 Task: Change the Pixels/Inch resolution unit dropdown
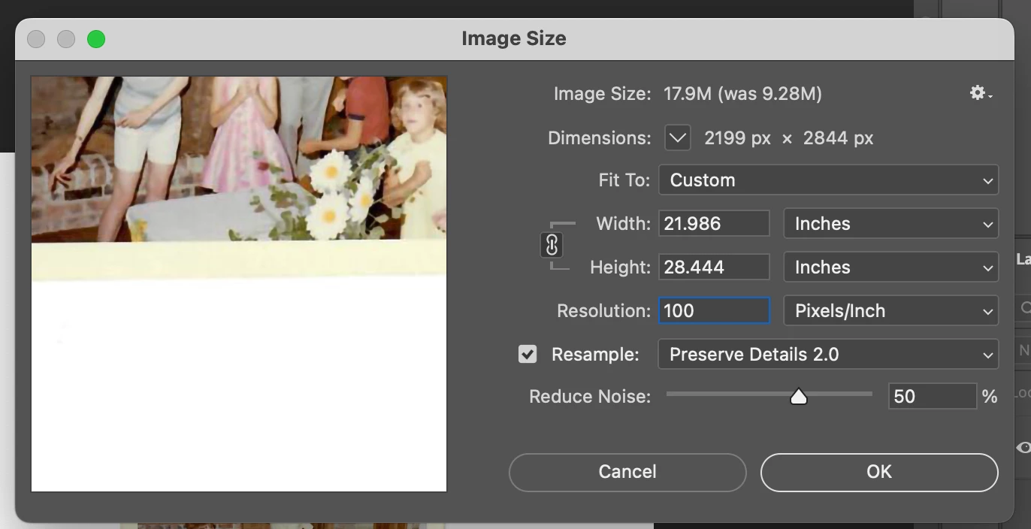[x=890, y=311]
